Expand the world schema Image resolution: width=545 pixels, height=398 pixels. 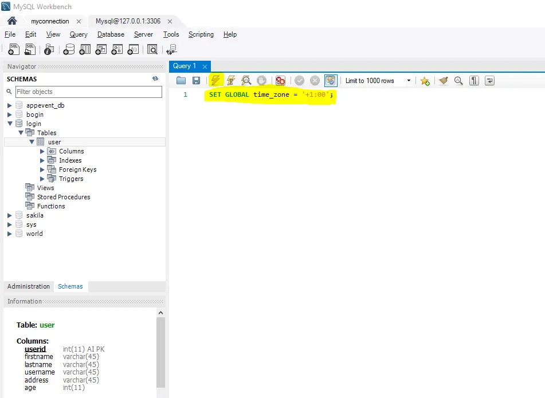point(9,234)
